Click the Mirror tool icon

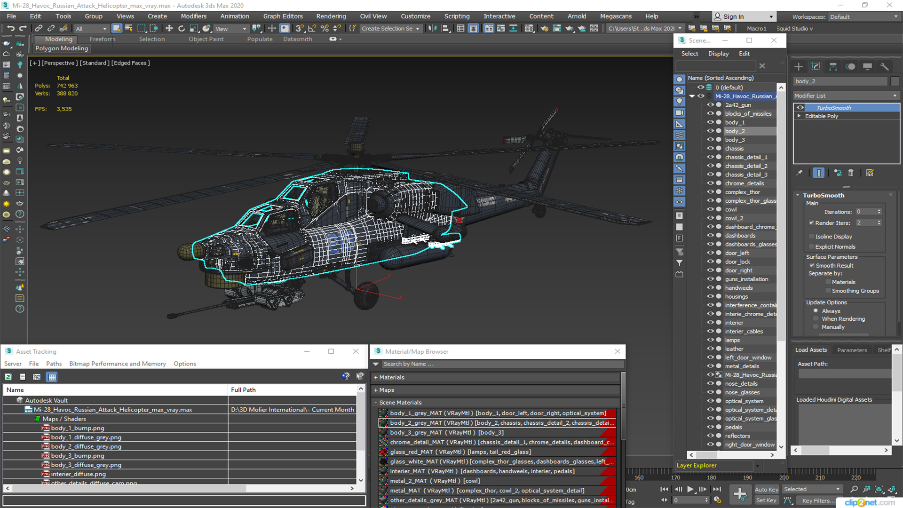coord(432,28)
